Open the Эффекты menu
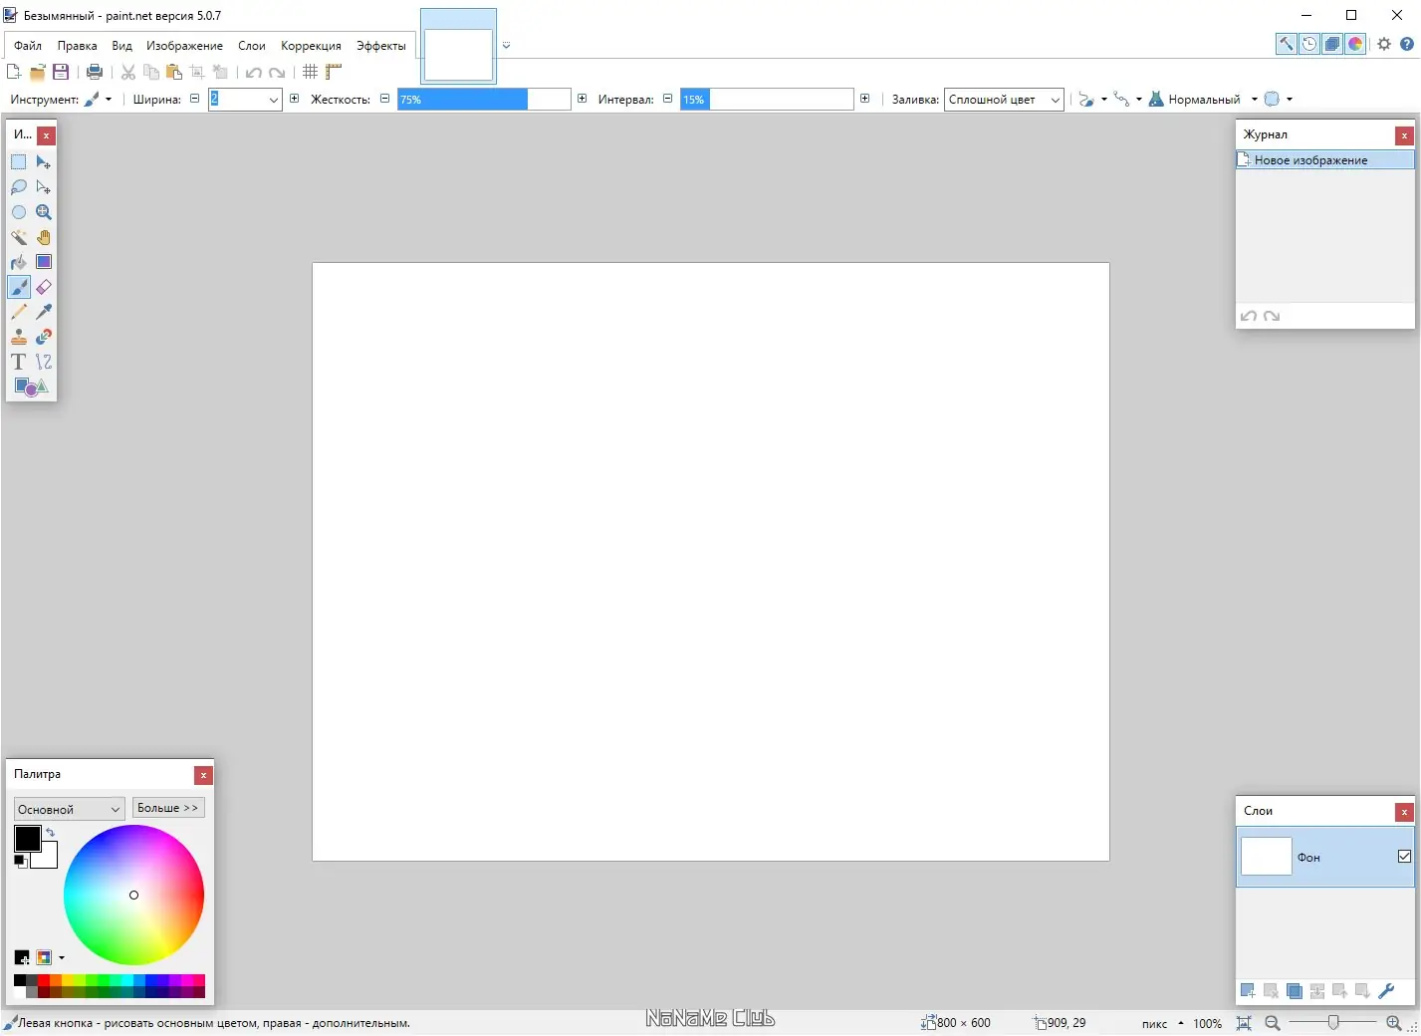The height and width of the screenshot is (1036, 1421). [x=381, y=46]
